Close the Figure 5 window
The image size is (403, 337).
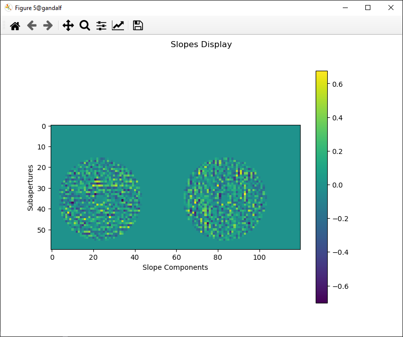point(391,8)
